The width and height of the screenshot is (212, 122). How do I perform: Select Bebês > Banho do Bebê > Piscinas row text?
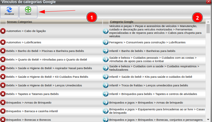click(45, 51)
